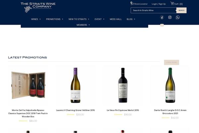The height and width of the screenshot is (133, 199).
Task: Open the Mess Hall menu item
Action: tap(116, 19)
